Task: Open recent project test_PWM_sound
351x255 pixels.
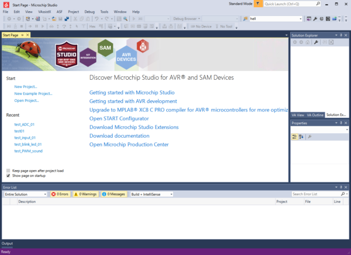Action: [28, 151]
